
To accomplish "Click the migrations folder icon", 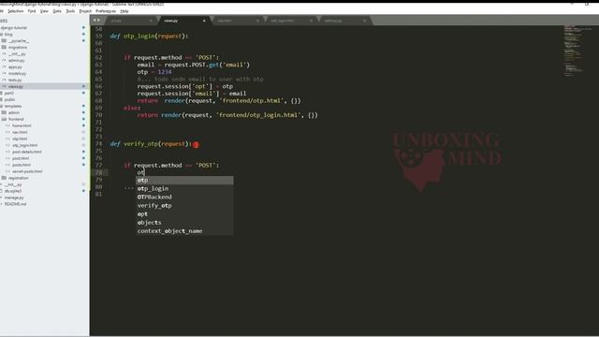I will click(4, 48).
